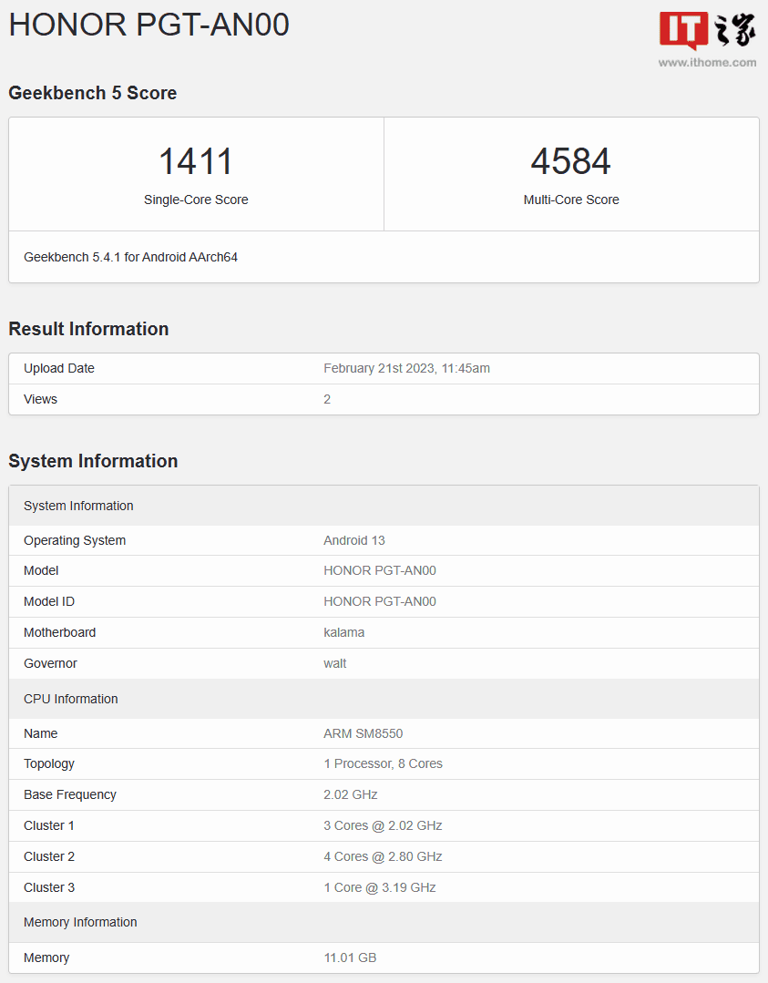Select the Governor walt row

coord(384,663)
